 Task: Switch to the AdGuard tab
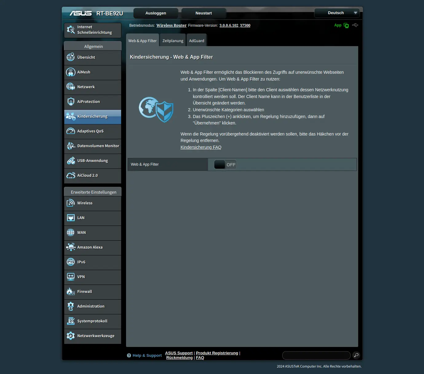(x=196, y=41)
